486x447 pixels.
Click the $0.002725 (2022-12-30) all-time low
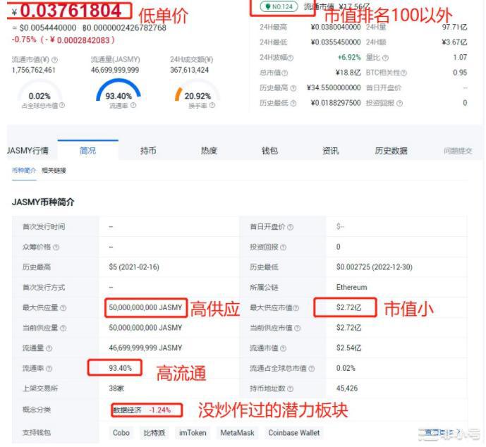tap(375, 267)
